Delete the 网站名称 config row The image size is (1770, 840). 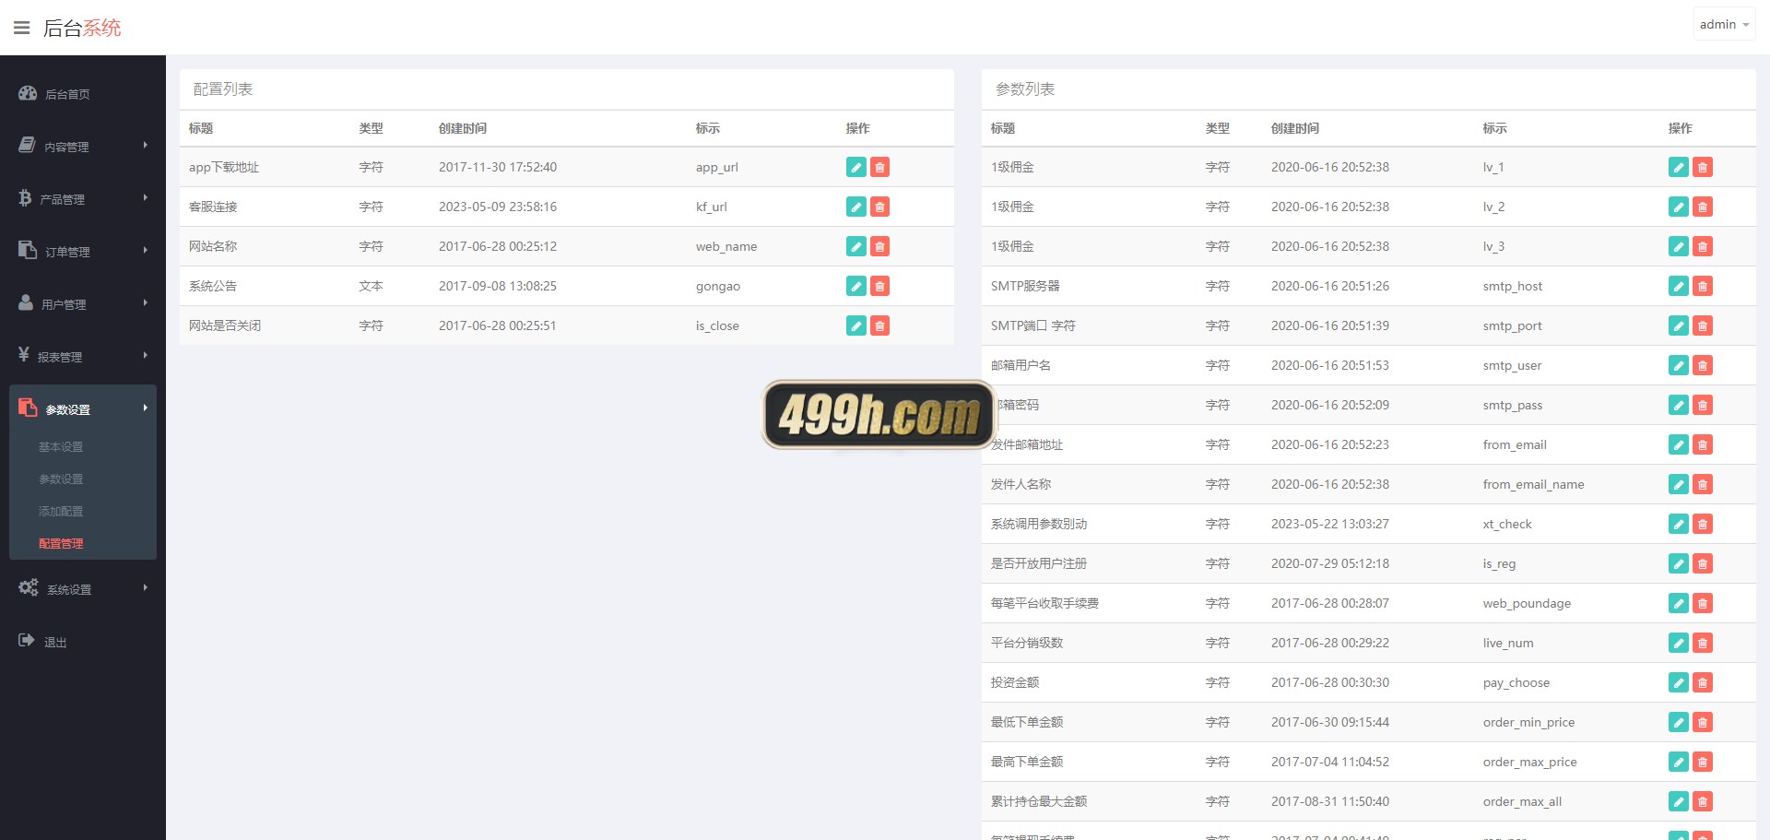[x=880, y=246]
